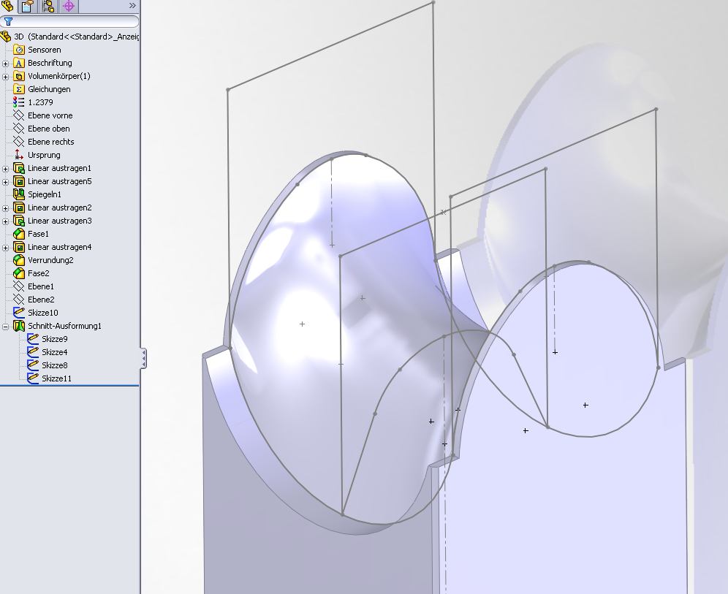Click the panel collapse handle on divider
The width and height of the screenshot is (728, 594).
coord(143,359)
